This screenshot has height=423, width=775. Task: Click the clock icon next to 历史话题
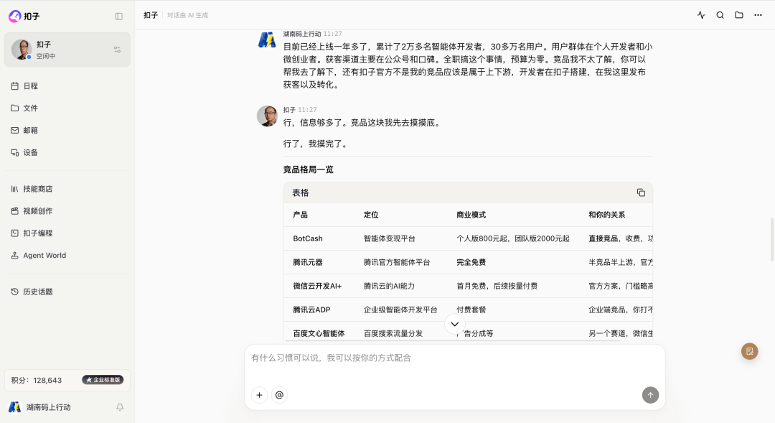coord(15,292)
